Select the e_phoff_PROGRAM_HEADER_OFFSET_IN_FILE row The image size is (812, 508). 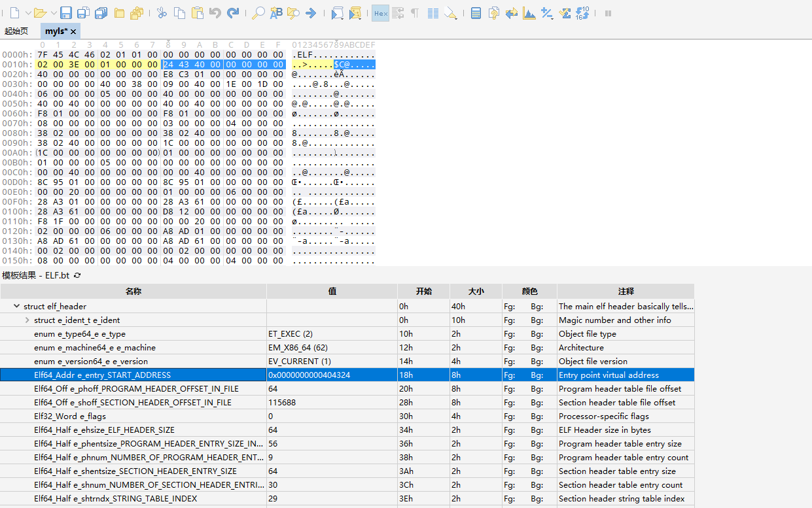click(347, 388)
